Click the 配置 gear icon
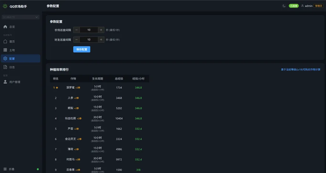This screenshot has width=326, height=173. [5, 59]
